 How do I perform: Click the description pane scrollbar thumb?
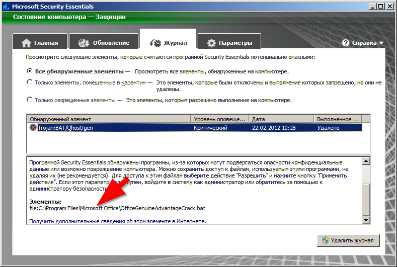(x=366, y=200)
